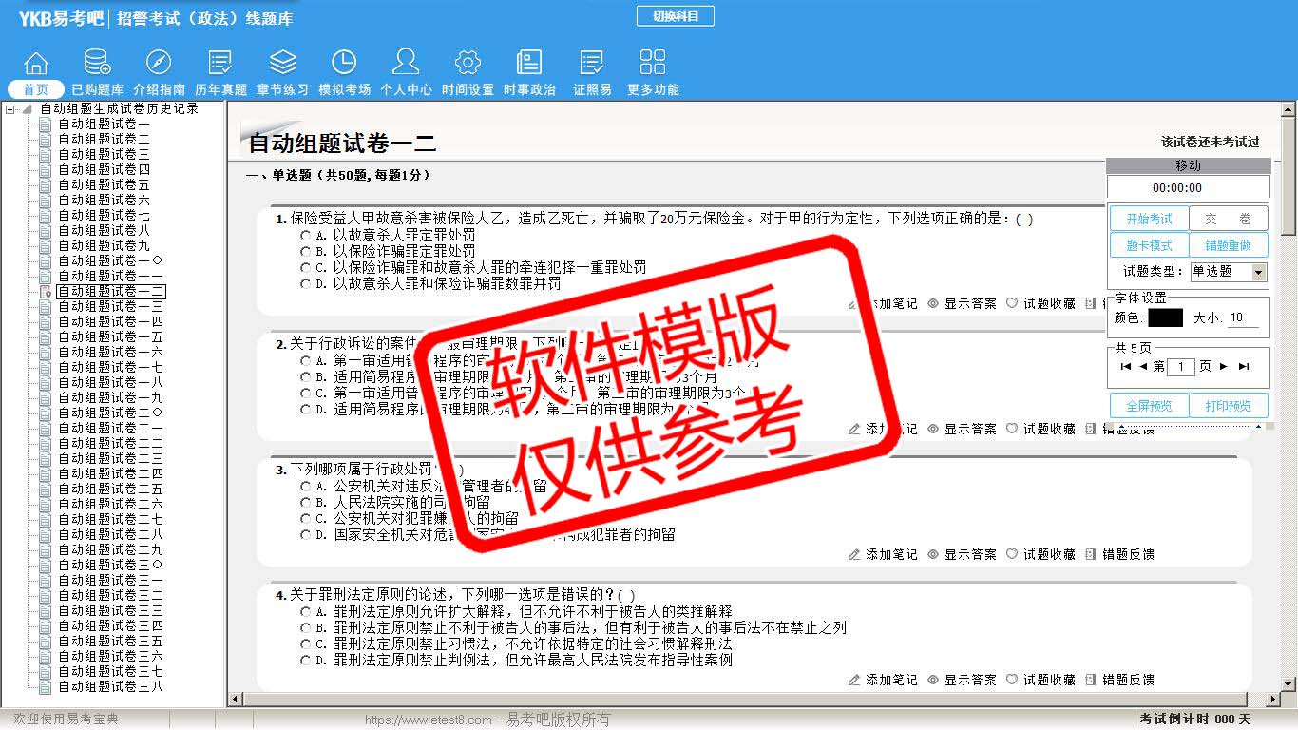Click the 首页 home icon
Image resolution: width=1298 pixels, height=730 pixels.
(x=36, y=64)
